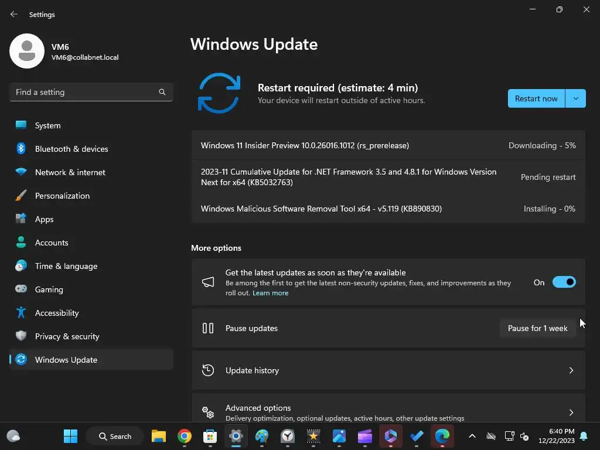Click the Settings gear taskbar icon
Screen dimensions: 600x450
tap(236, 436)
